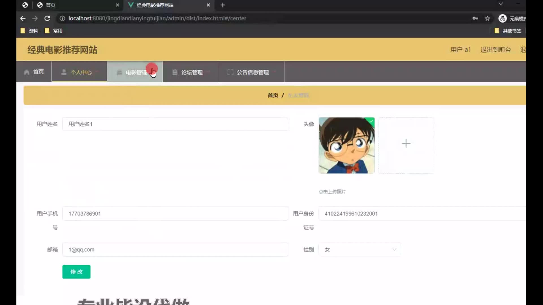Image resolution: width=543 pixels, height=305 pixels.
Task: Select the uploaded Conan avatar thumbnail
Action: (x=346, y=145)
